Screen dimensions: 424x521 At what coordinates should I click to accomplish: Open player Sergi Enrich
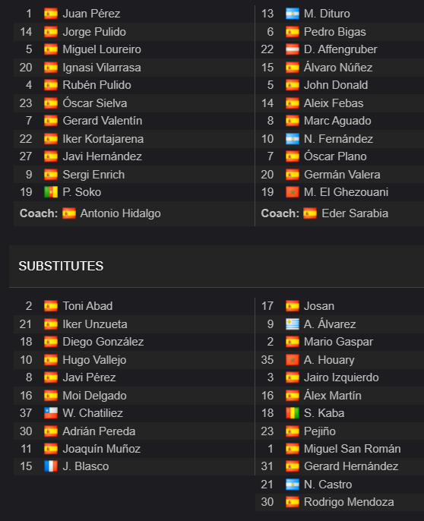click(x=93, y=175)
